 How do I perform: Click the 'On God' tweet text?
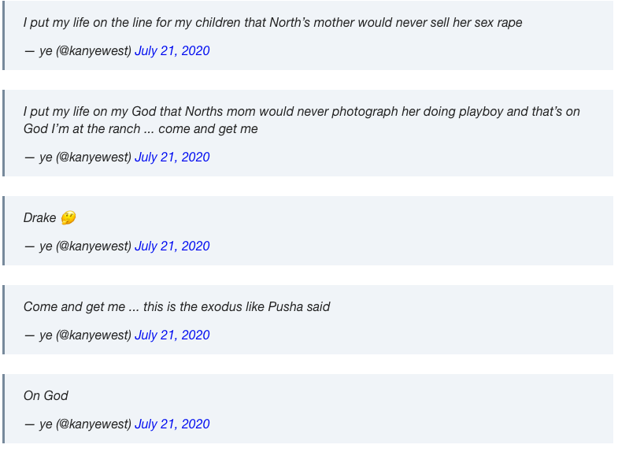(46, 395)
